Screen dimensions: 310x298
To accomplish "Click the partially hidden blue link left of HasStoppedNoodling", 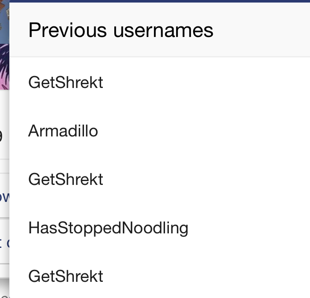I will [4, 243].
